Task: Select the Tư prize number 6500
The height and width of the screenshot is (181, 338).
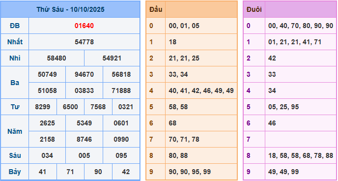Action: tap(70, 107)
